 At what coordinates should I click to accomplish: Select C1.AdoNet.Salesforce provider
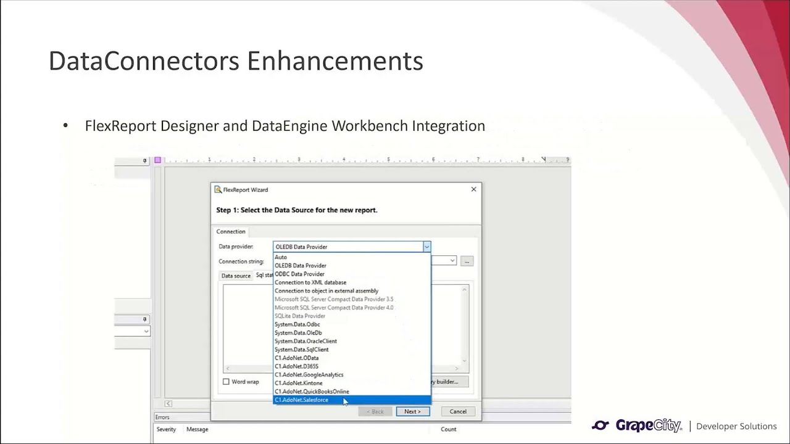tap(352, 400)
